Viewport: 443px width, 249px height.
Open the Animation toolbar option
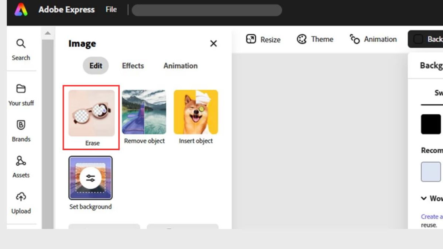[373, 39]
